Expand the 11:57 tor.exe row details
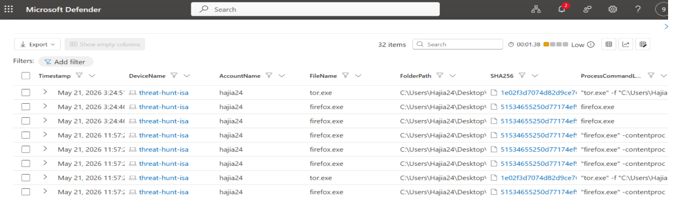Image resolution: width=673 pixels, height=197 pixels. click(45, 178)
